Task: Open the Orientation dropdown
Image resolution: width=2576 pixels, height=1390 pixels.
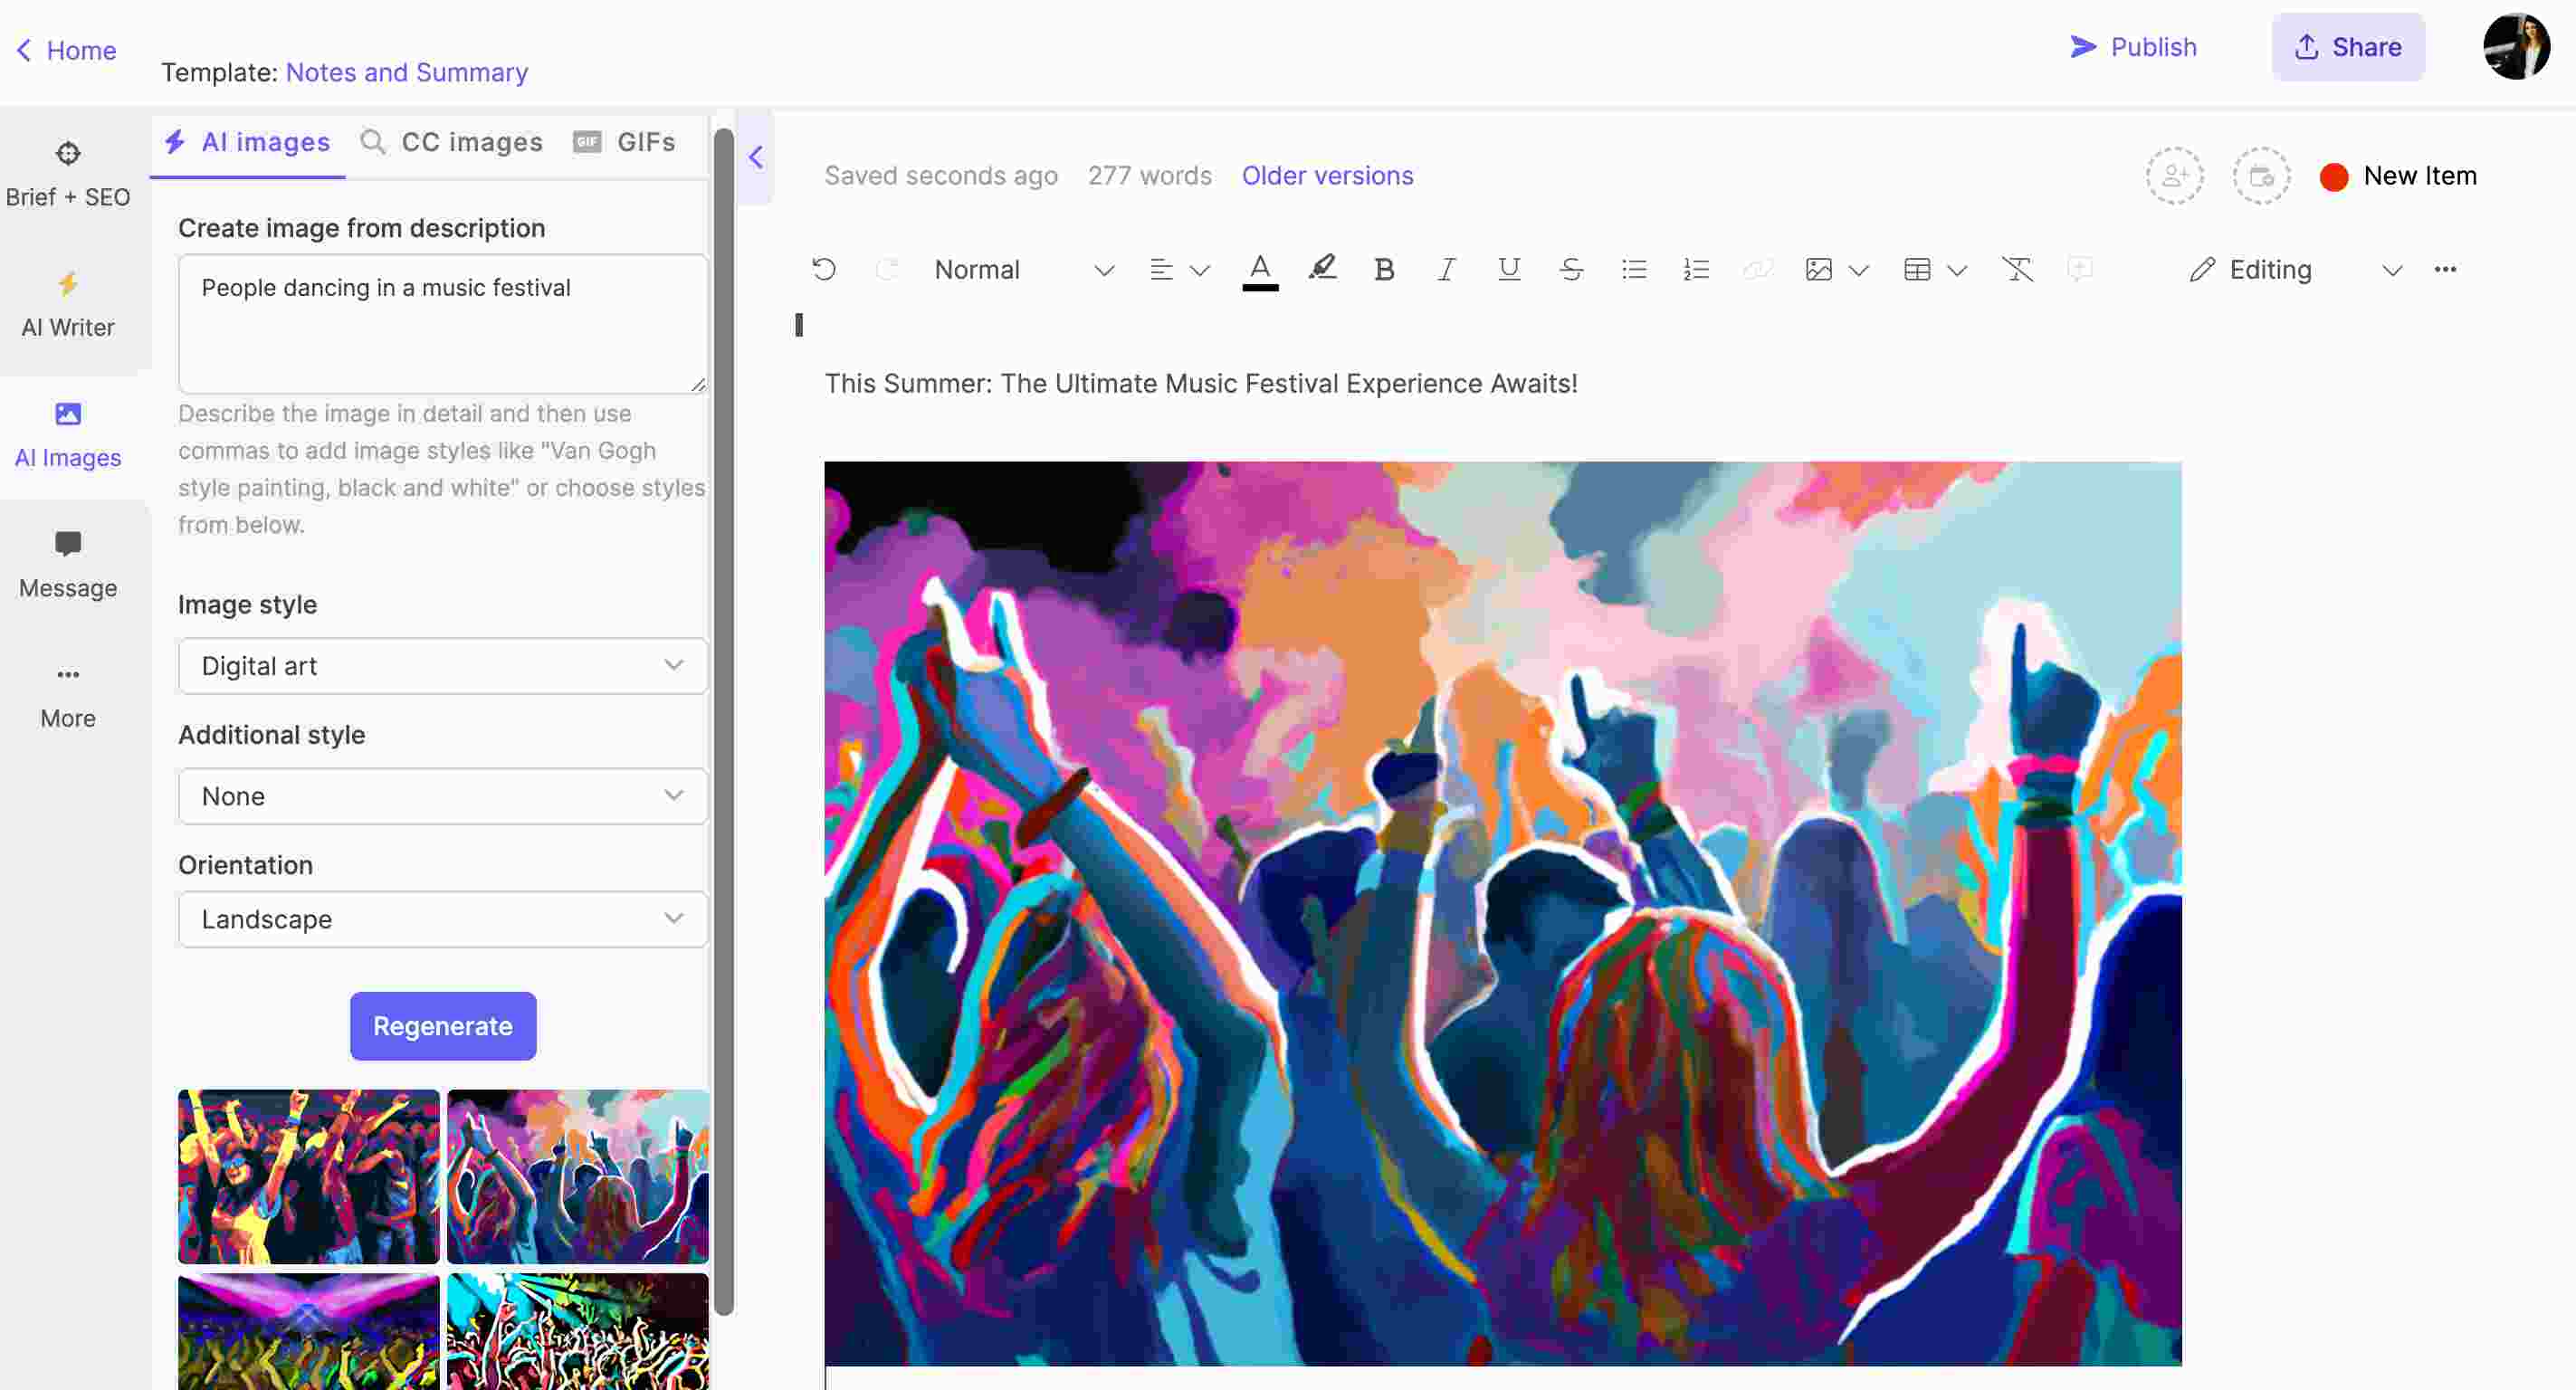Action: 442,918
